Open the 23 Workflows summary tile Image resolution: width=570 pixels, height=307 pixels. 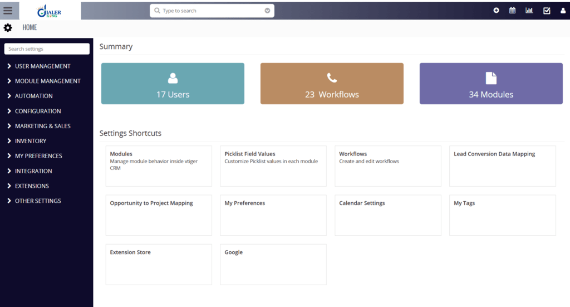pyautogui.click(x=332, y=84)
